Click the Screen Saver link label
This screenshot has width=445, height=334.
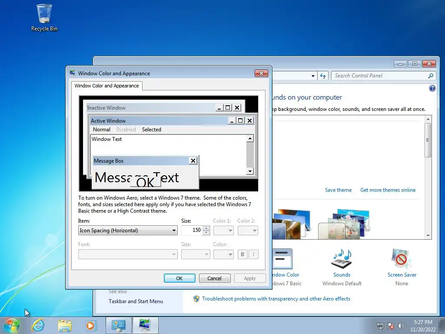point(402,275)
